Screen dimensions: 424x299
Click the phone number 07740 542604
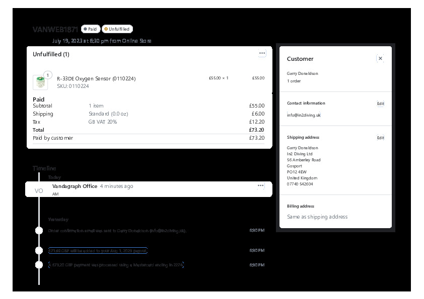pyautogui.click(x=300, y=184)
